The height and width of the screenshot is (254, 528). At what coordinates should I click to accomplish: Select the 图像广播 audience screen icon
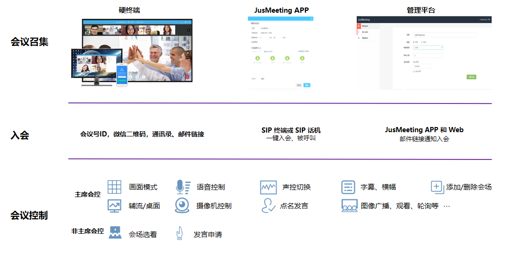(x=349, y=206)
